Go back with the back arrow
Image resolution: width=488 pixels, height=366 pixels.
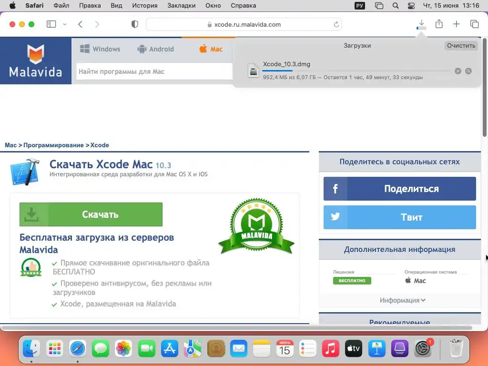(x=80, y=24)
